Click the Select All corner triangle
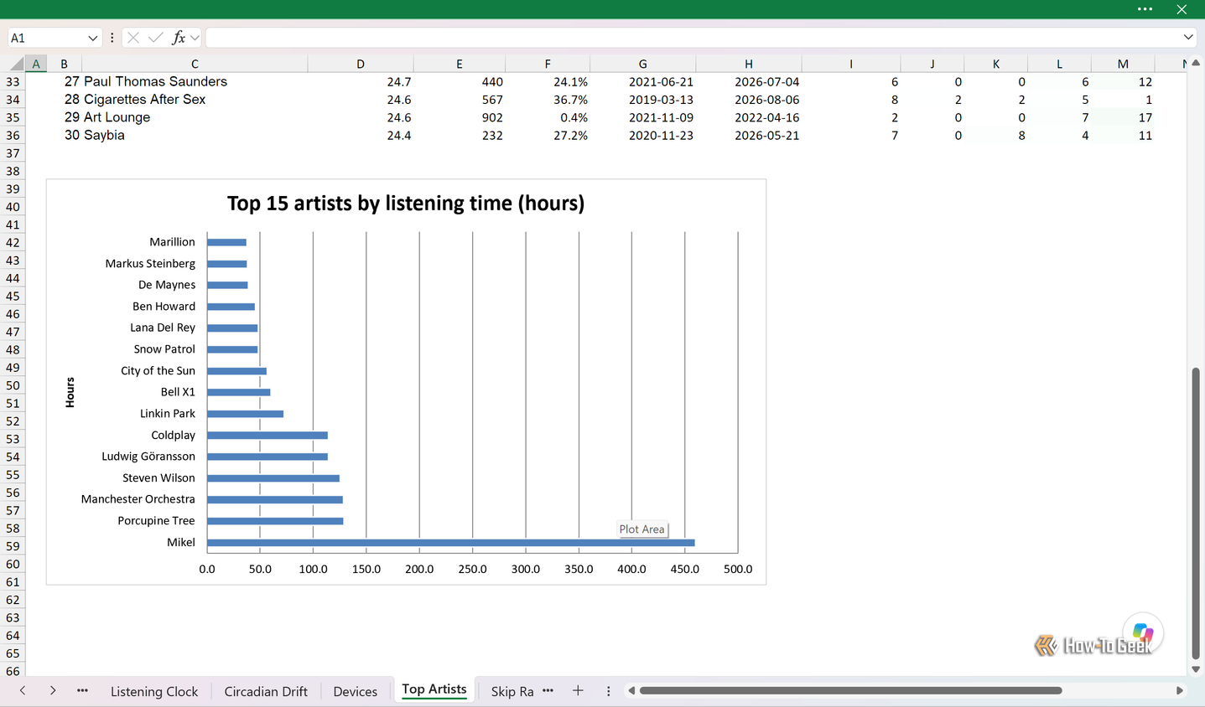The height and width of the screenshot is (707, 1205). pyautogui.click(x=16, y=64)
